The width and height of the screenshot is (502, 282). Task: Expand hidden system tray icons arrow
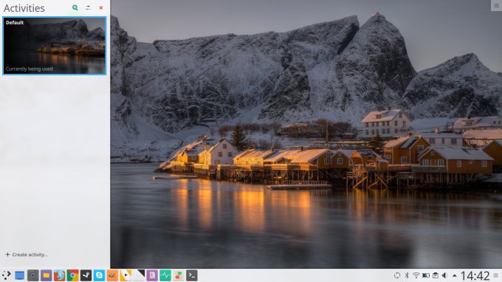tap(454, 275)
